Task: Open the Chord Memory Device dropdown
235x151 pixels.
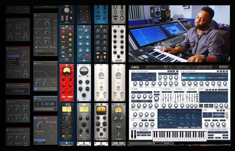Action: [x=218, y=132]
